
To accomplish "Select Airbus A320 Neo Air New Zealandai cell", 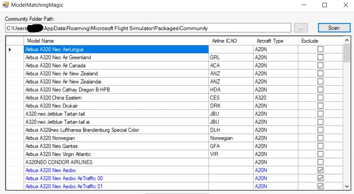I will pos(116,82).
